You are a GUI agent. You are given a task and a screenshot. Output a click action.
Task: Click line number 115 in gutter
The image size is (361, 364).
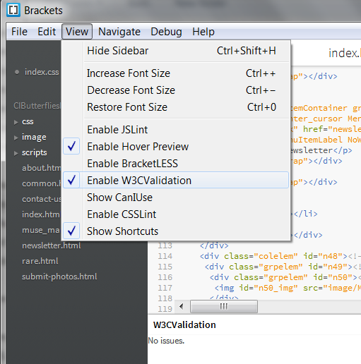(x=165, y=267)
